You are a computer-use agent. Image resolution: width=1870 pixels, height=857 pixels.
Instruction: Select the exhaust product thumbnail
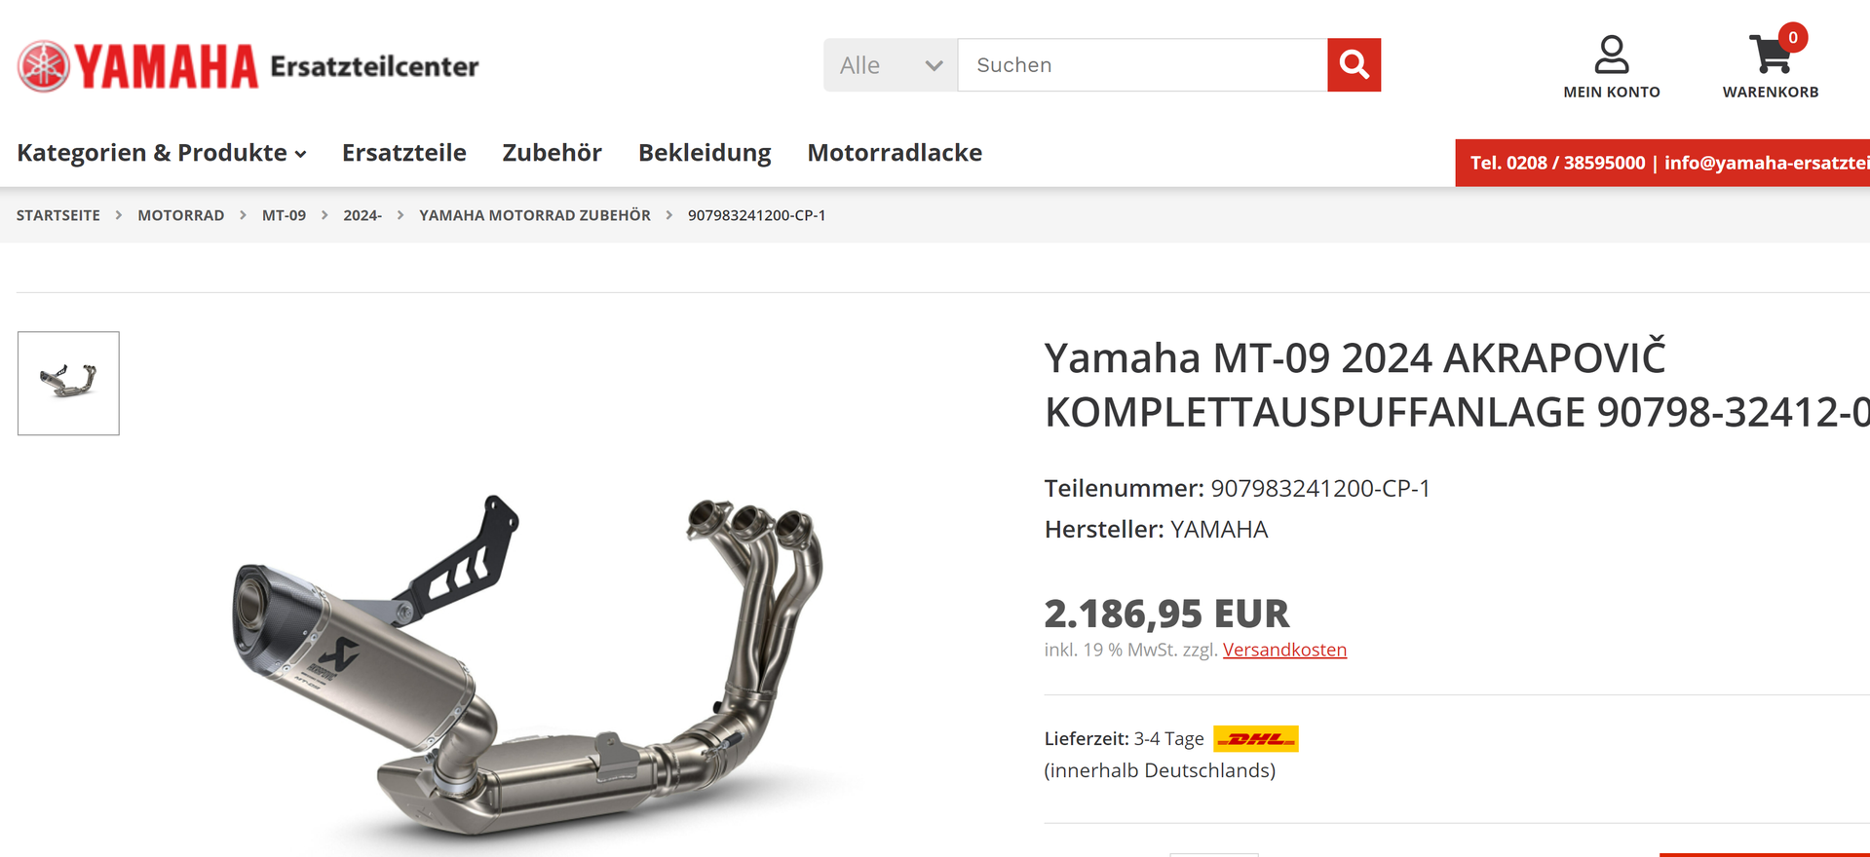pyautogui.click(x=68, y=383)
